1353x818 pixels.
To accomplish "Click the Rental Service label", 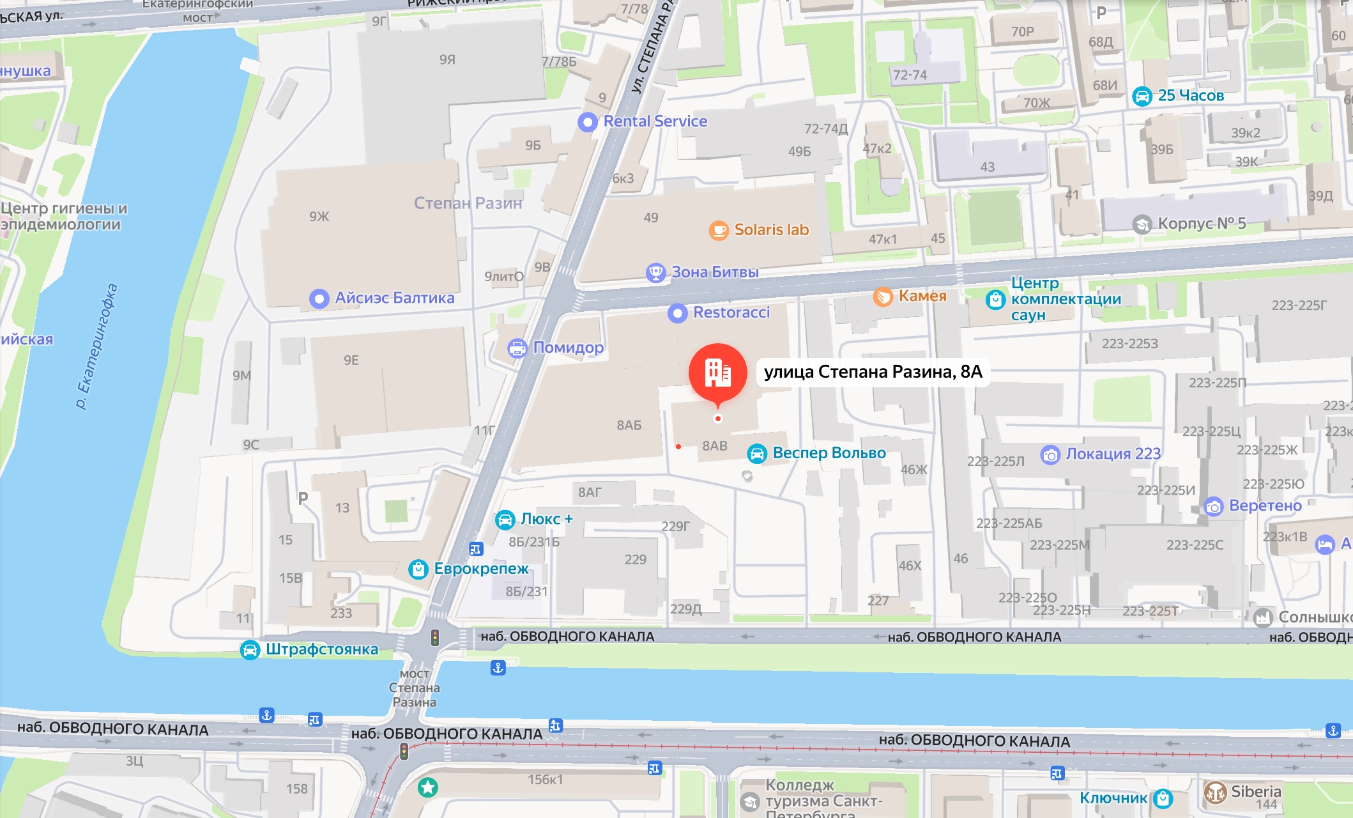I will (655, 121).
